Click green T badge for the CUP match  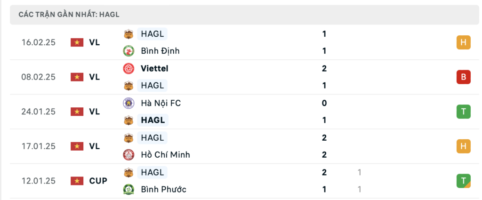[463, 181]
